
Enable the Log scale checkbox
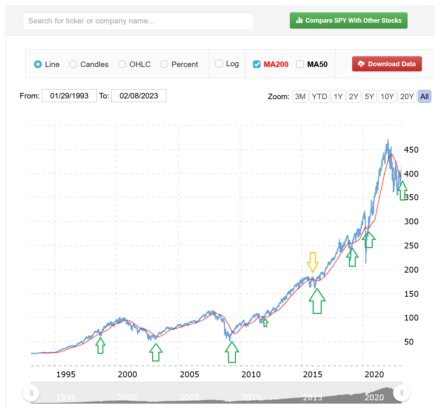219,64
